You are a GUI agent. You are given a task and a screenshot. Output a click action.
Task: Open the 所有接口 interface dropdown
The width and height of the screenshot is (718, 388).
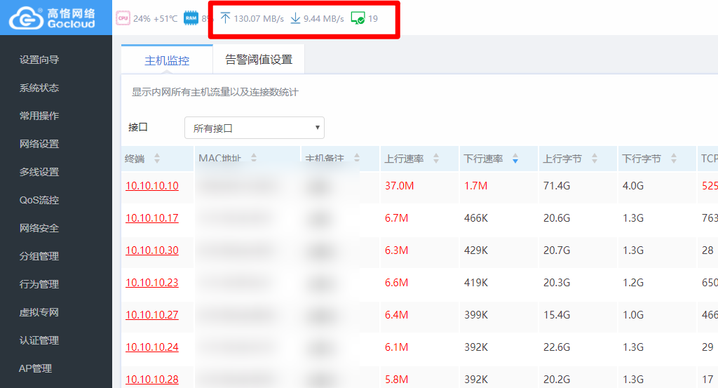click(254, 128)
